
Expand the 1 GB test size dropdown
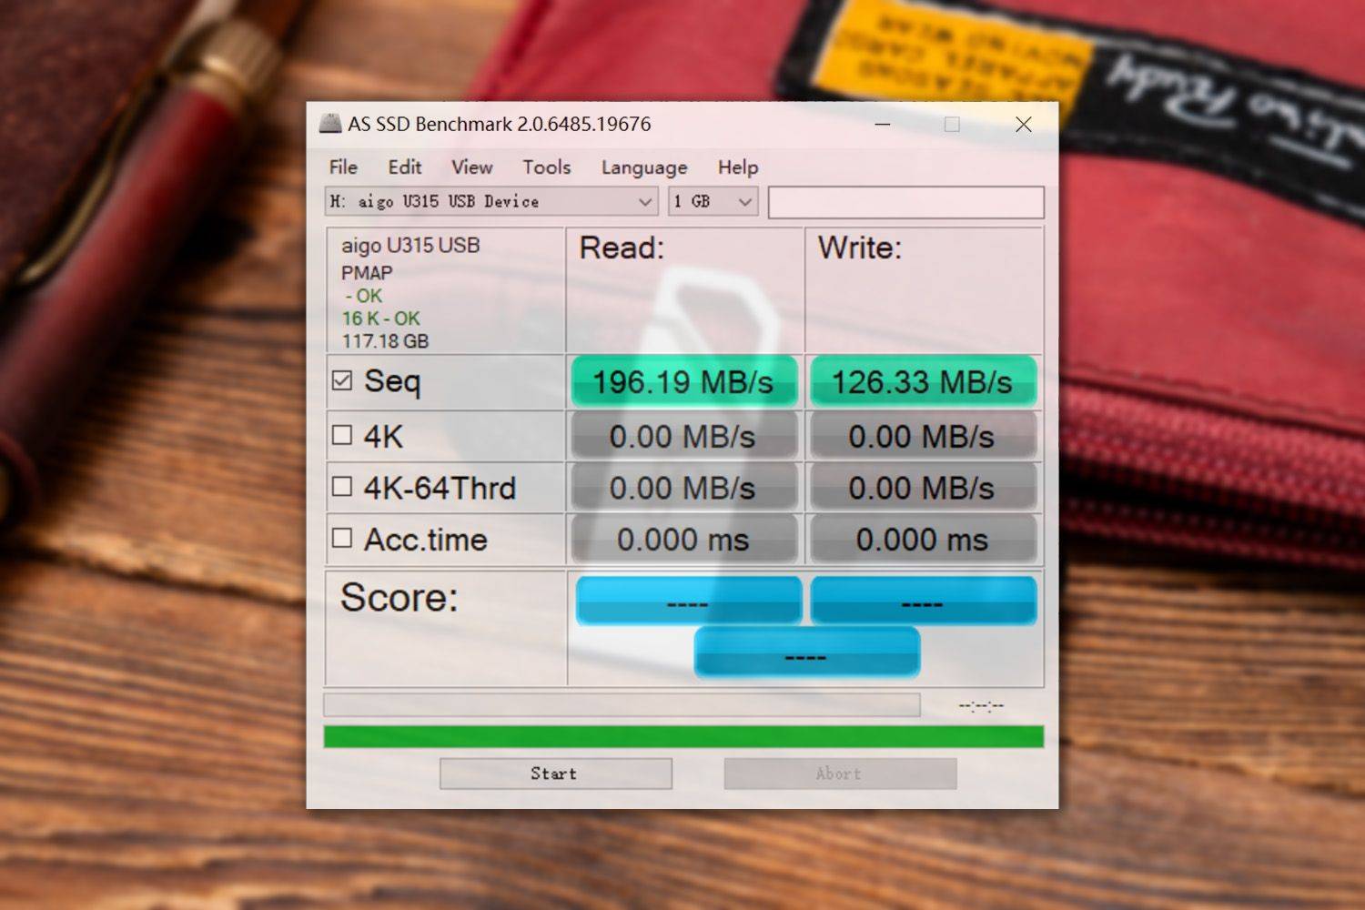tap(713, 201)
